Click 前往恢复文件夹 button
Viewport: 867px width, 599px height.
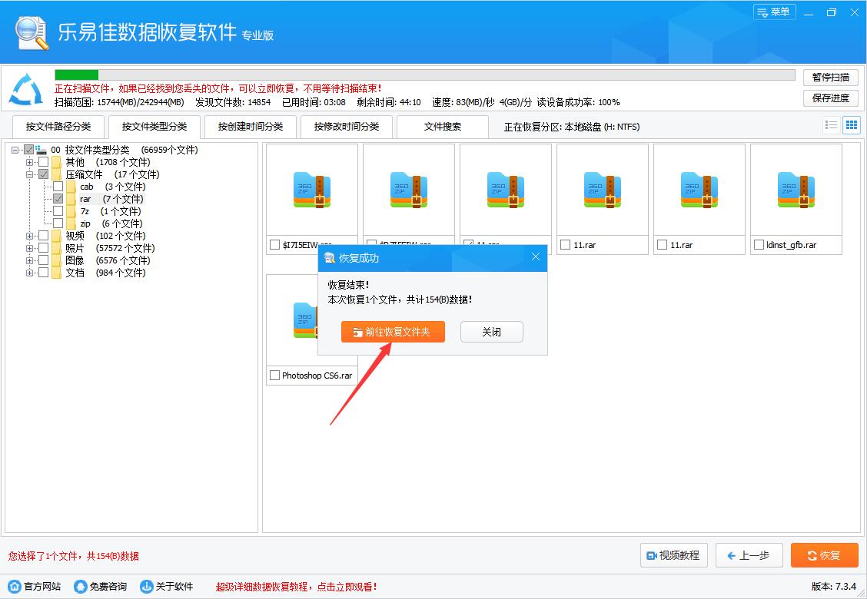393,332
